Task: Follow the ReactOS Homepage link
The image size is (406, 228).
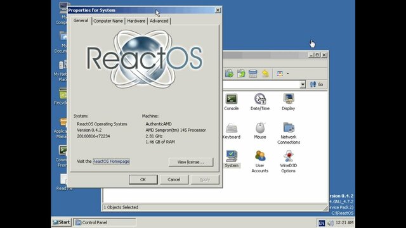Action: 111,161
